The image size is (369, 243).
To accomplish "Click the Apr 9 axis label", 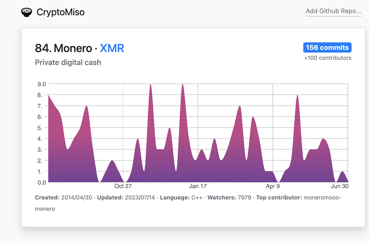I will 273,186.
